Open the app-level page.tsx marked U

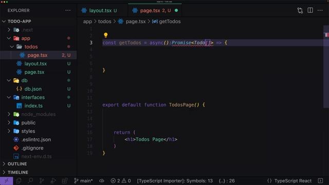tap(38, 72)
